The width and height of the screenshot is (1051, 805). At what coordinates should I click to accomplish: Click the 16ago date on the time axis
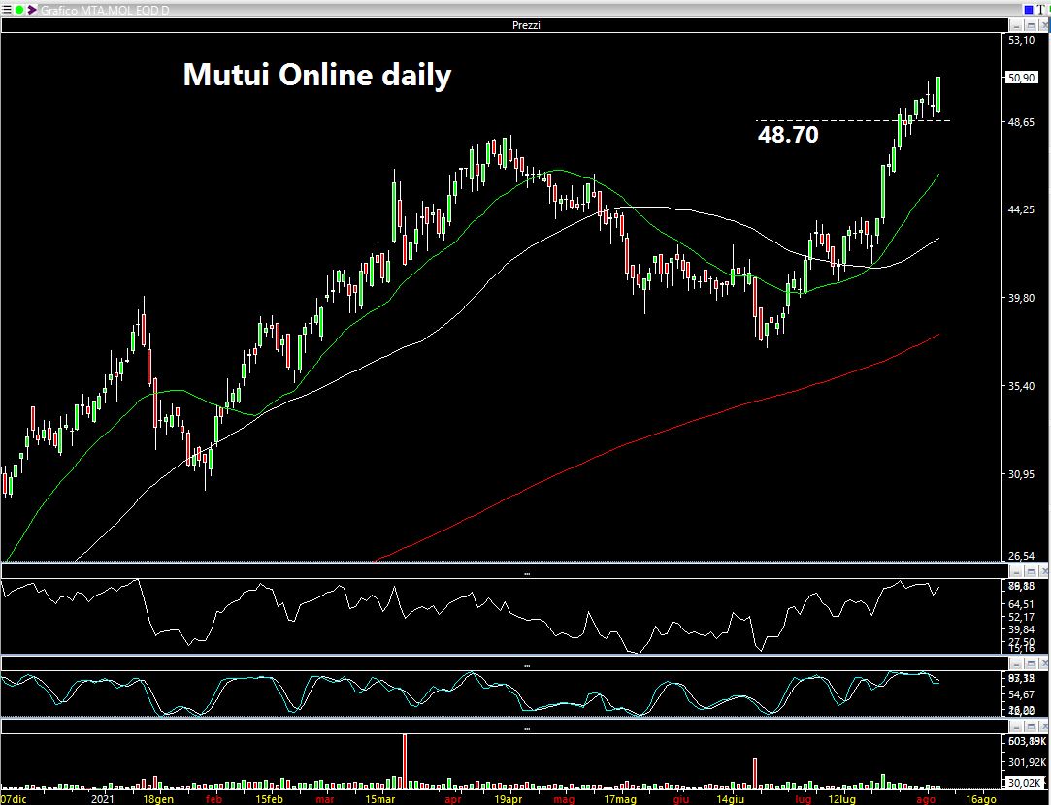tap(980, 799)
